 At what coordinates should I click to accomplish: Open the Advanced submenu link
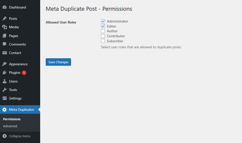pos(10,126)
